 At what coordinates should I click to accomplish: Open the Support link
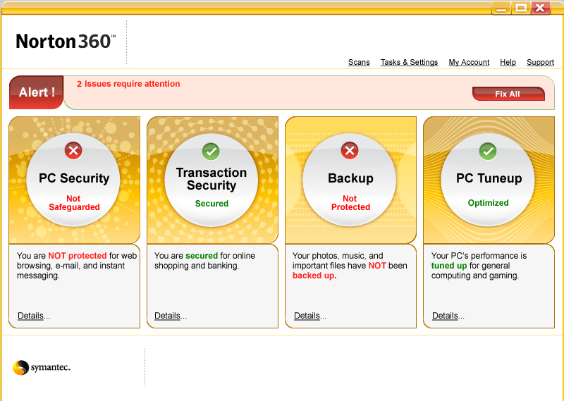click(540, 62)
